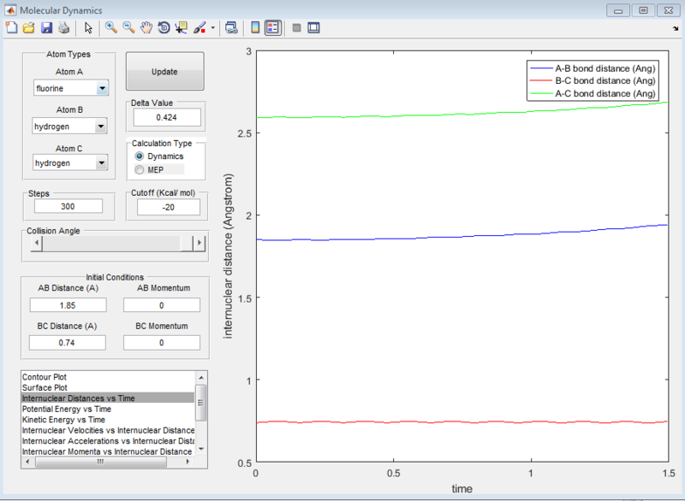Open the Atom B hydrogen dropdown
Viewport: 685px width, 501px height.
(102, 127)
